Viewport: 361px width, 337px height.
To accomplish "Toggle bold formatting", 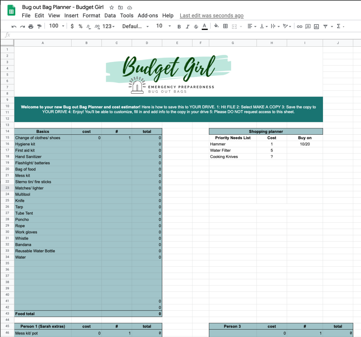I will [179, 26].
